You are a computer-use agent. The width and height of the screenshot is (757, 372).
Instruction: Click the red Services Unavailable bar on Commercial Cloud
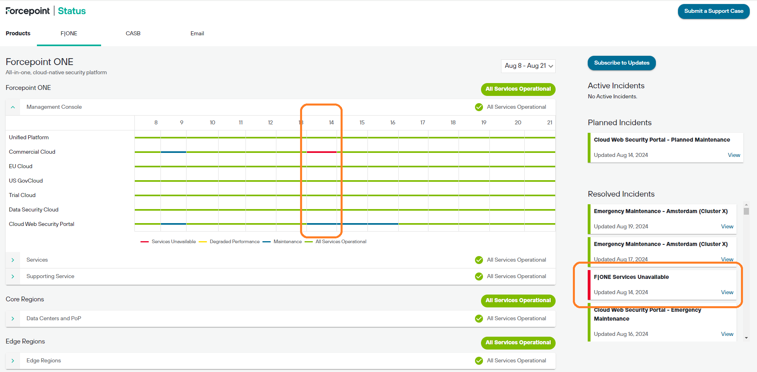pyautogui.click(x=321, y=152)
